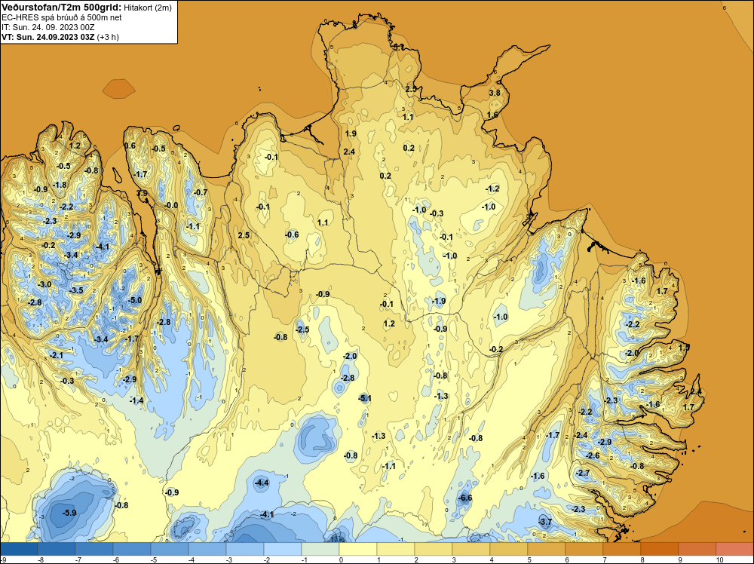Image resolution: width=754 pixels, height=564 pixels.
Task: Click the temperature value "-2.4"
Action: tap(581, 436)
